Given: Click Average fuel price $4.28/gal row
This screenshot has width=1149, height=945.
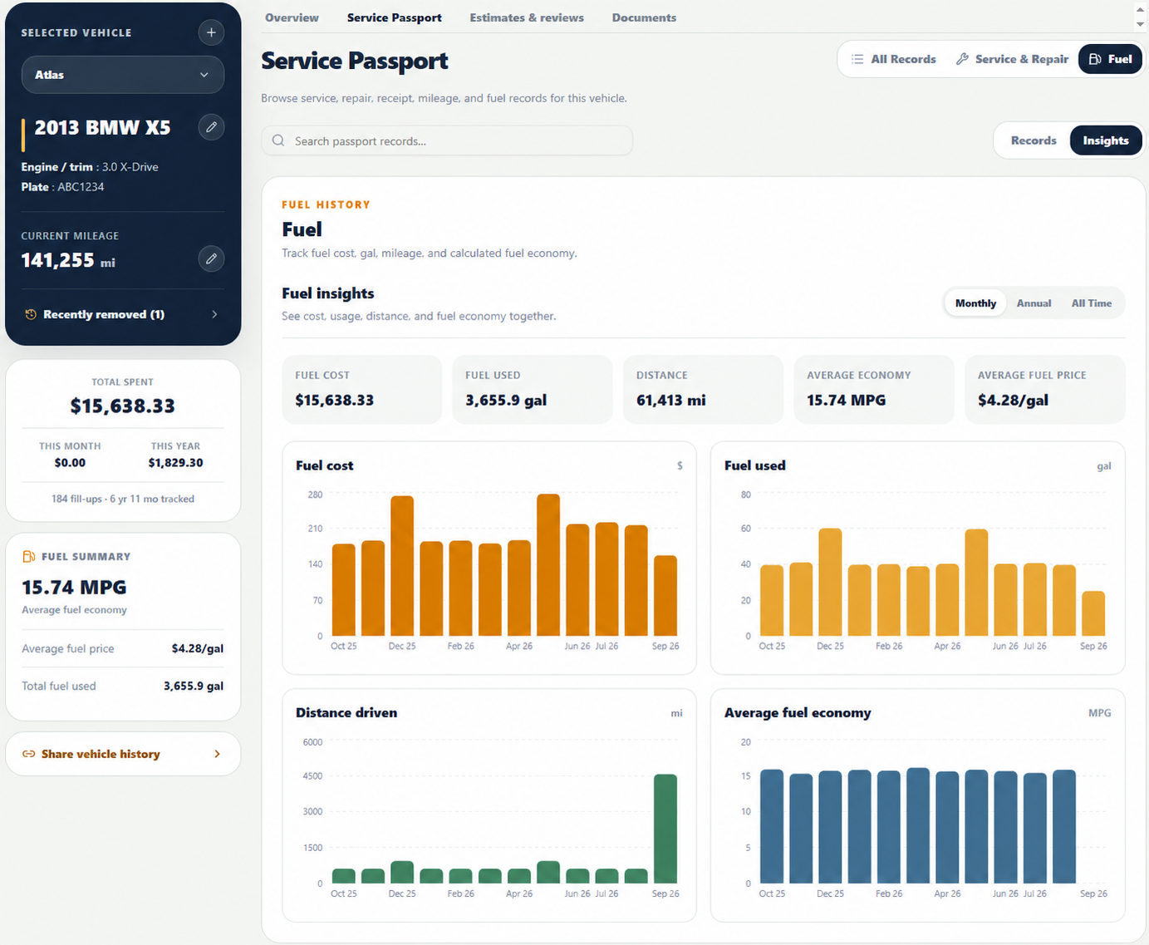Looking at the screenshot, I should coord(123,648).
